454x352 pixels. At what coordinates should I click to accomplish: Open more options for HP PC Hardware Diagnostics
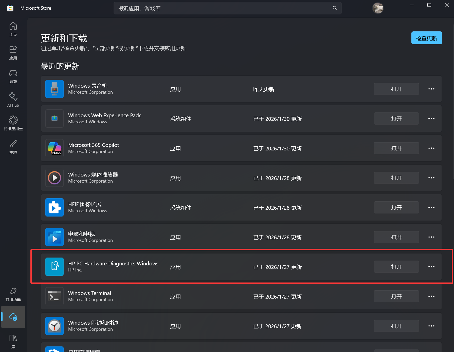431,267
